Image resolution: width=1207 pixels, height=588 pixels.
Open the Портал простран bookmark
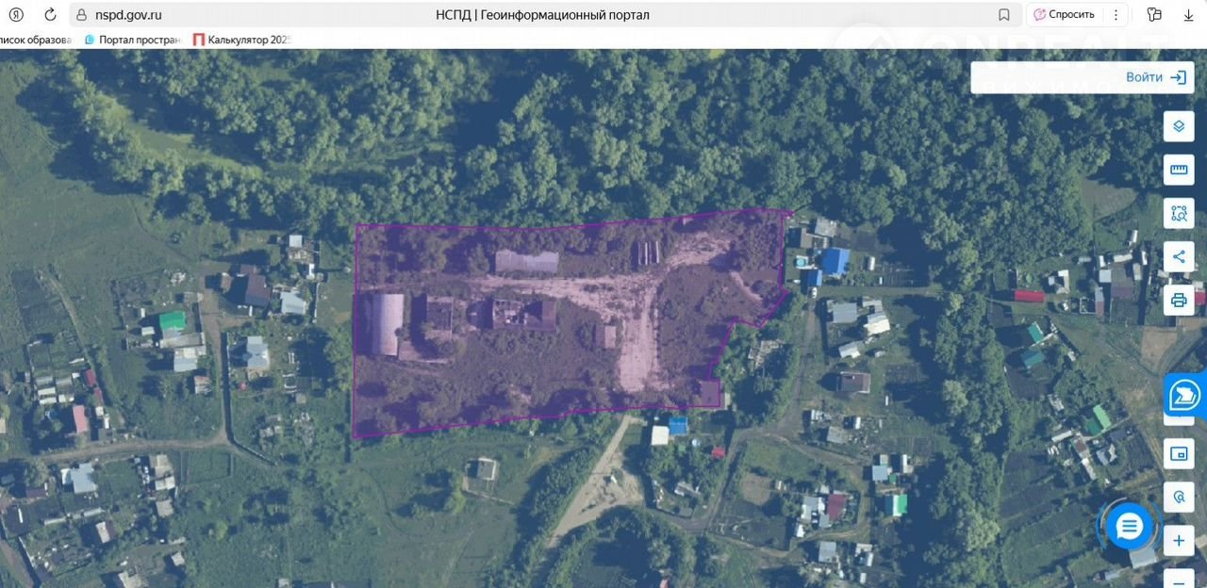[x=132, y=40]
